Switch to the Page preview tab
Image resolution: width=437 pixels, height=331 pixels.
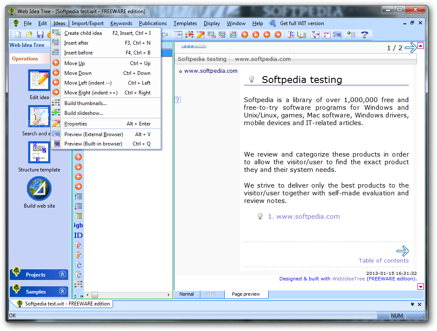click(246, 294)
